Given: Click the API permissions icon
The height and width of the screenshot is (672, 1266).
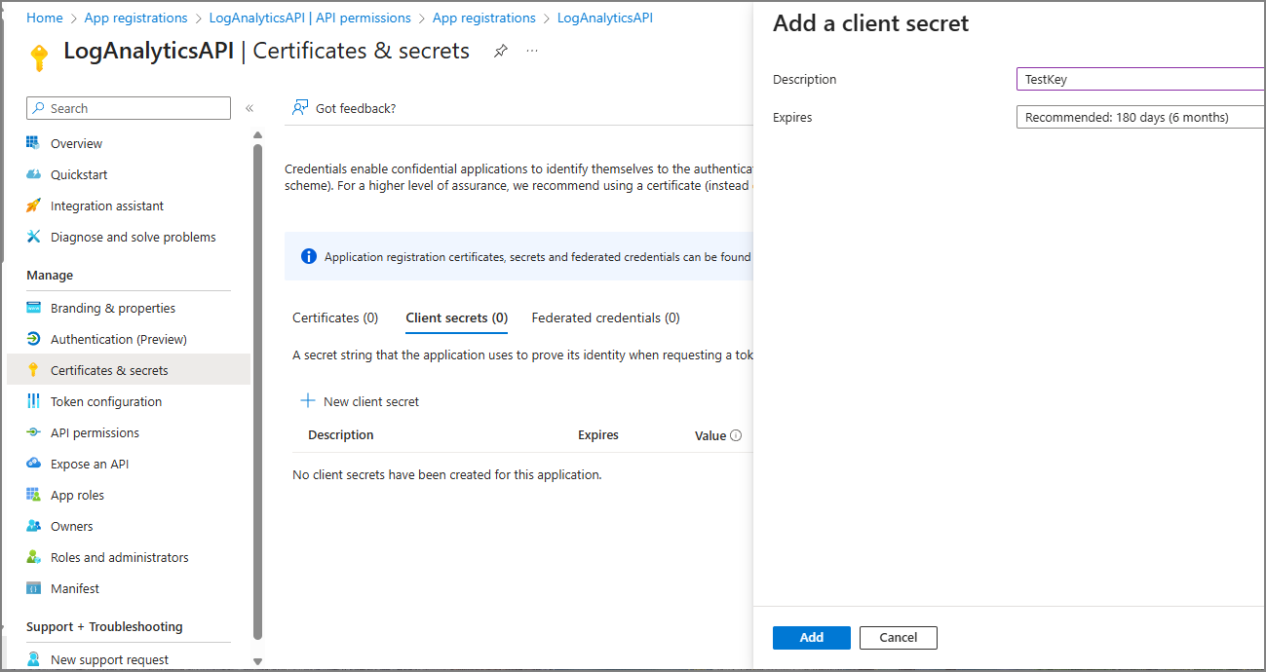Looking at the screenshot, I should [x=33, y=432].
